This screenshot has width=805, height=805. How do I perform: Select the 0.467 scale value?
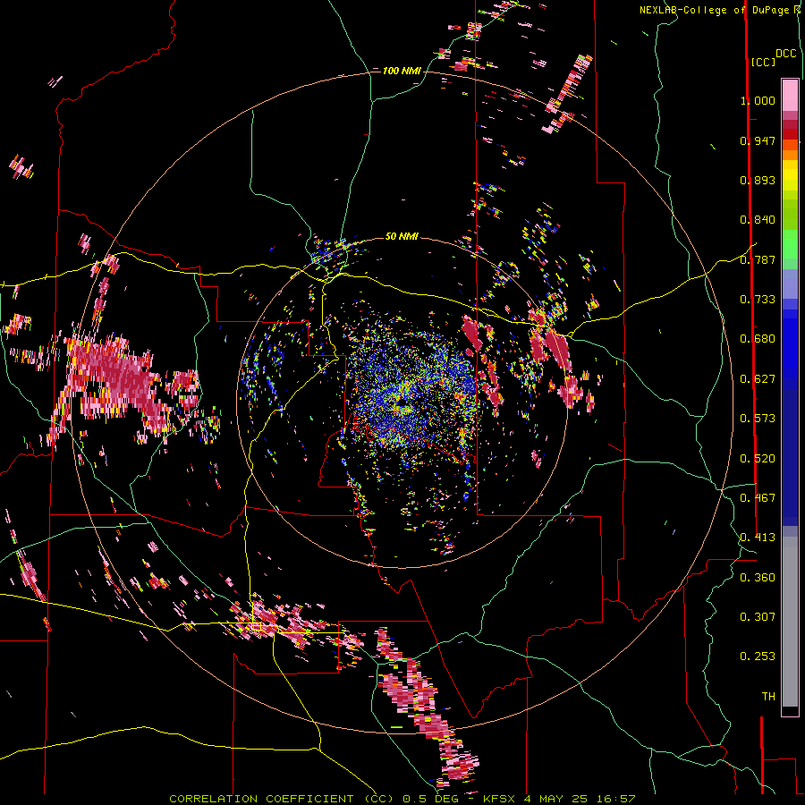tap(758, 498)
